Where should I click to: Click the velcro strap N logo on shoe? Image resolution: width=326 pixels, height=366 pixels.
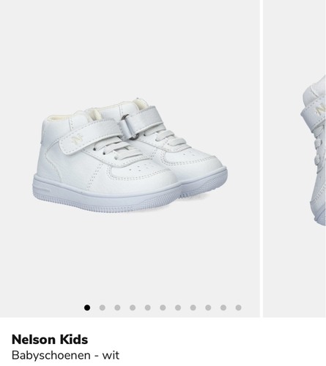[77, 139]
